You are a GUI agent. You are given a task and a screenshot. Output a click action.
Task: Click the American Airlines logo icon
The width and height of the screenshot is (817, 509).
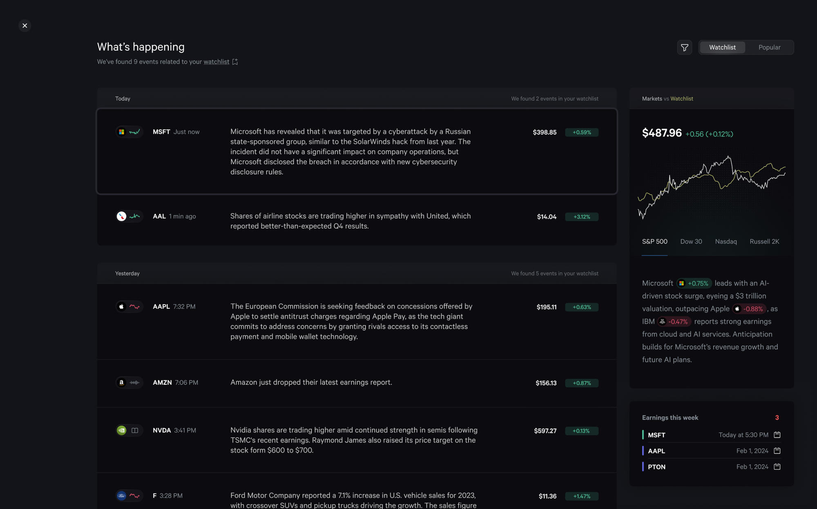(x=121, y=216)
